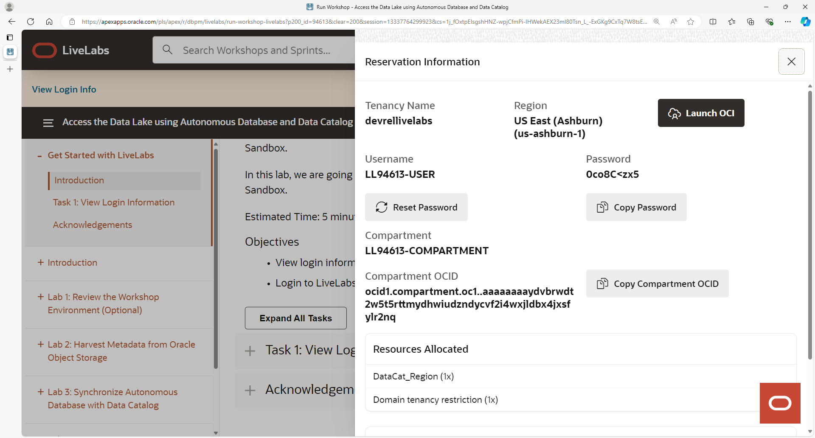Open Browser essentials heart icon
Screen dimensions: 815x438
click(x=769, y=22)
